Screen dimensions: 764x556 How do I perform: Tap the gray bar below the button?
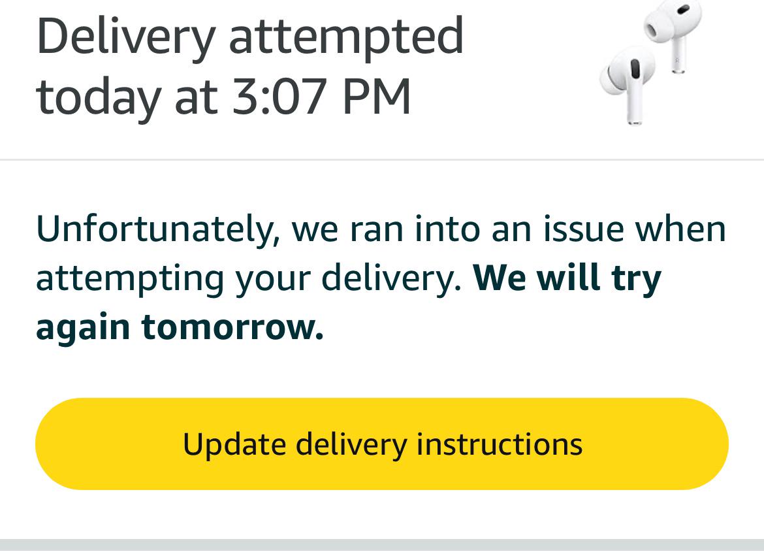382,549
